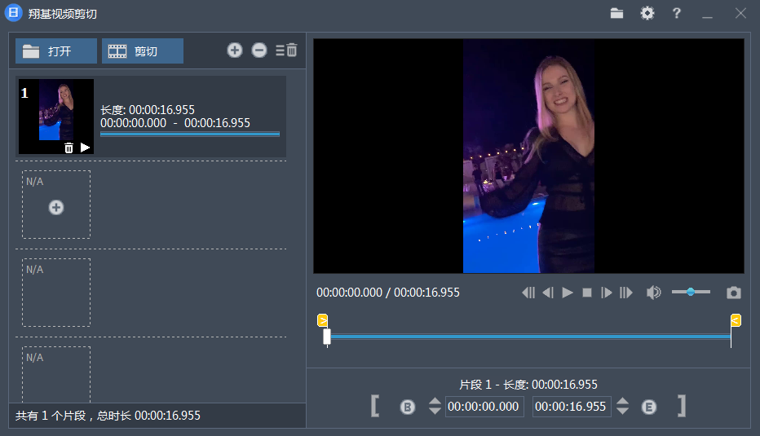This screenshot has height=436, width=760.
Task: Step back one frame
Action: [x=548, y=293]
